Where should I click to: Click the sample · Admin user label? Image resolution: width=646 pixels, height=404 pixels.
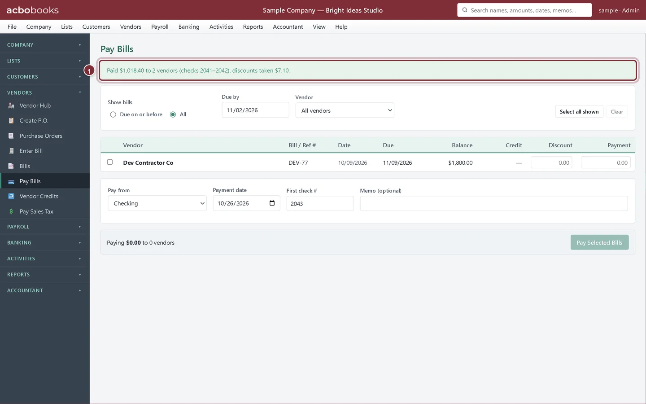[x=619, y=10]
